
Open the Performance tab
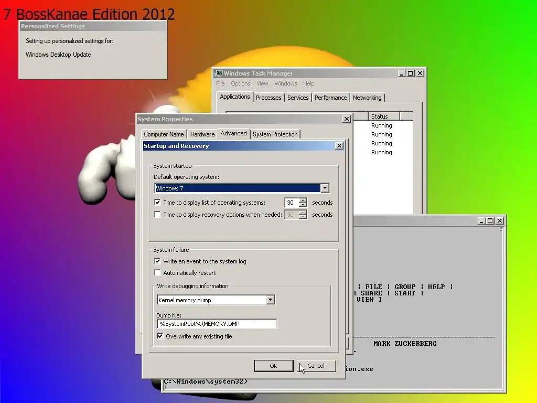330,98
